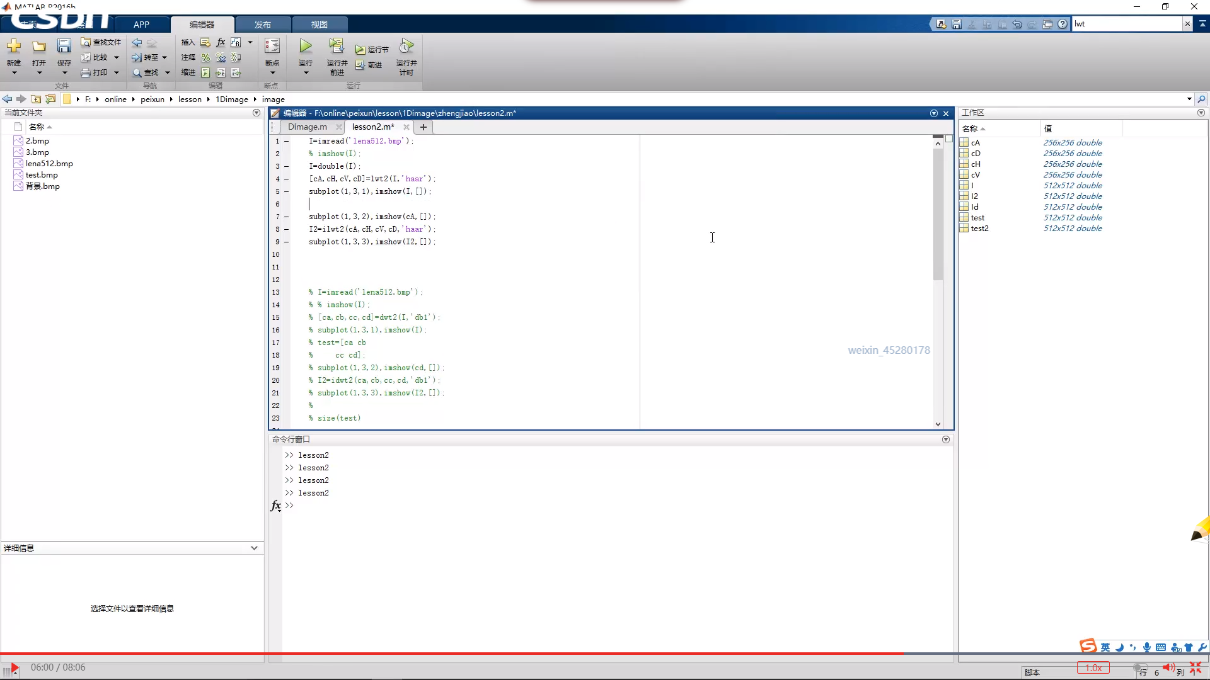
Task: Open the 发布 (Publish) ribbon tab
Action: tap(263, 25)
